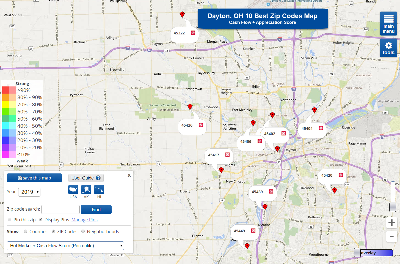Close the 45439 zip label
This screenshot has width=400, height=264.
(x=271, y=192)
